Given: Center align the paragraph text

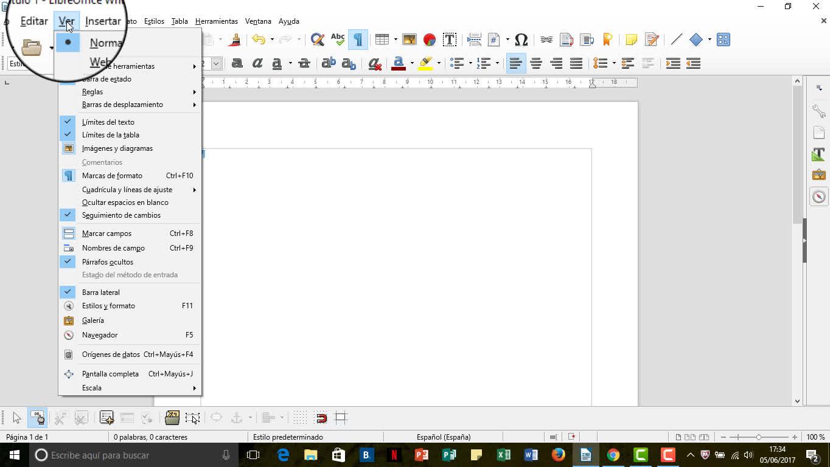Looking at the screenshot, I should point(535,63).
